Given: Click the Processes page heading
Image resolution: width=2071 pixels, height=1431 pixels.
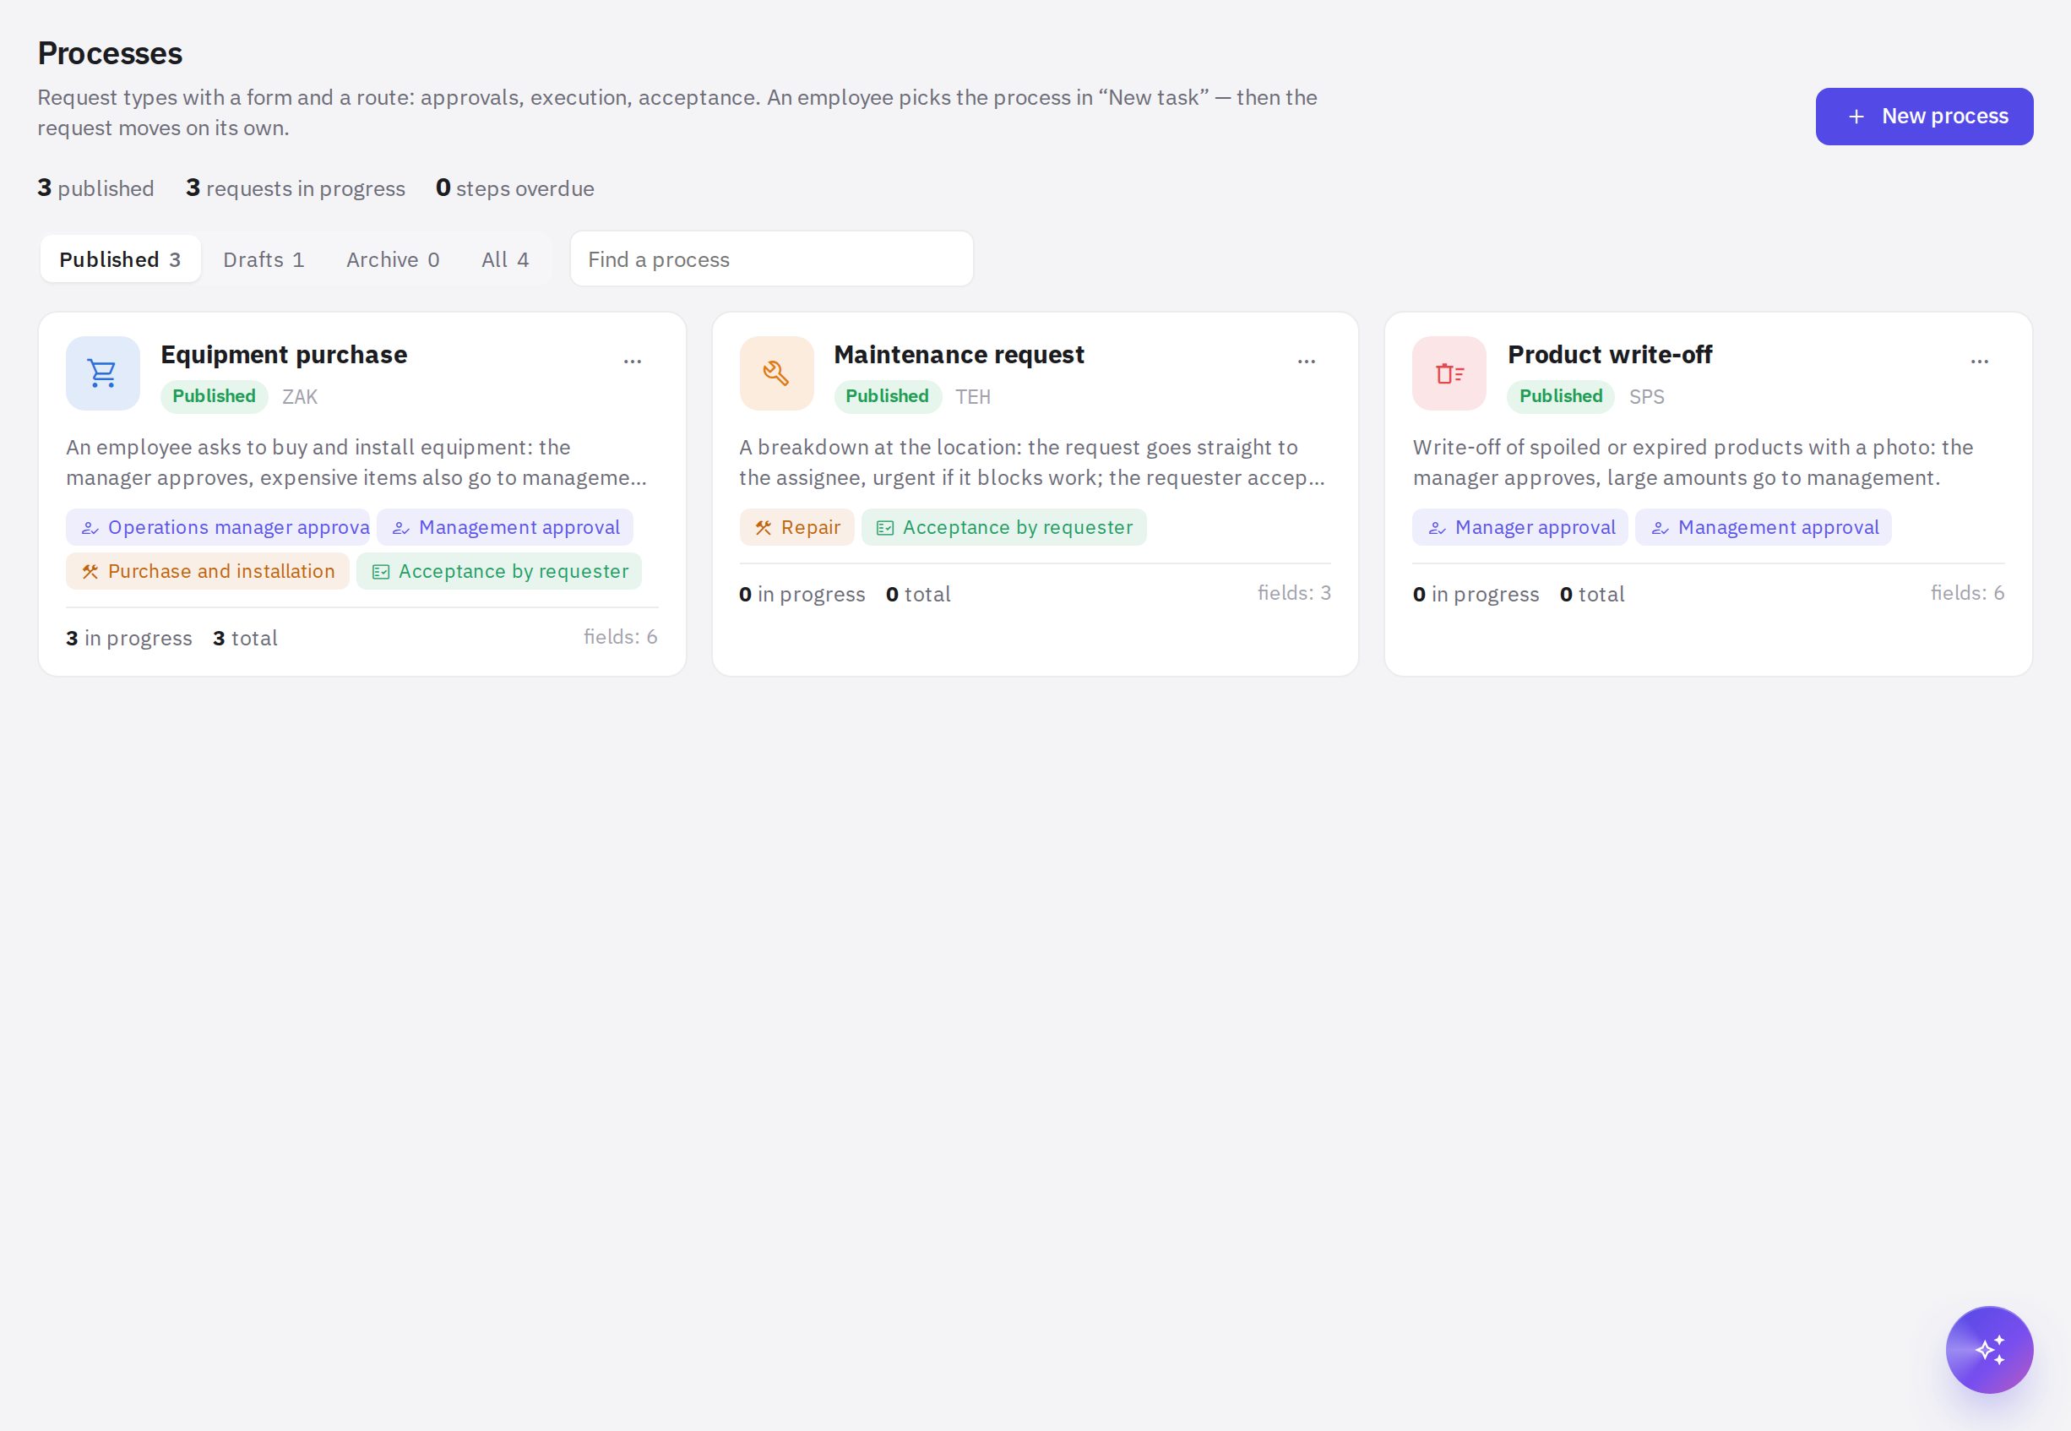Looking at the screenshot, I should (x=111, y=54).
